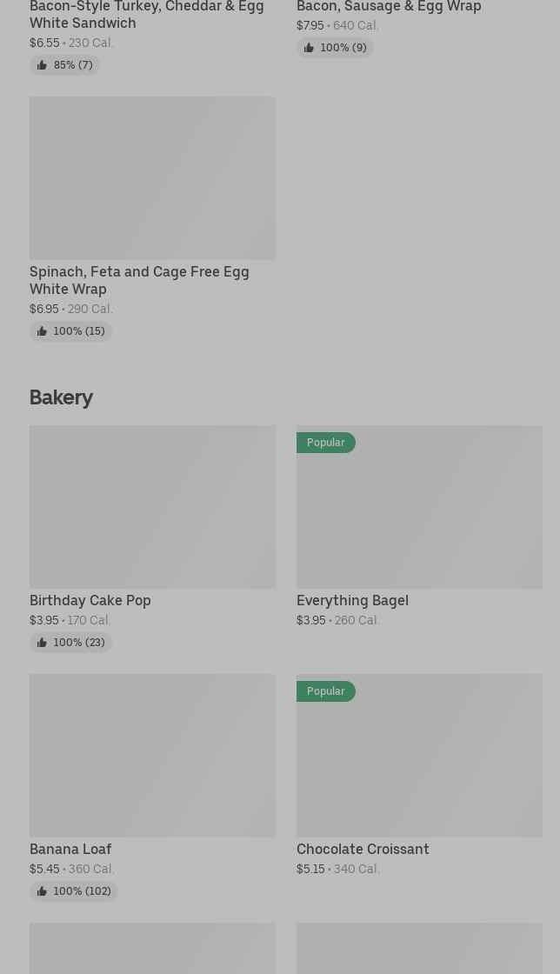This screenshot has height=974, width=560.
Task: Click thumbs-up icon under Banana Loaf
Action: pos(42,891)
